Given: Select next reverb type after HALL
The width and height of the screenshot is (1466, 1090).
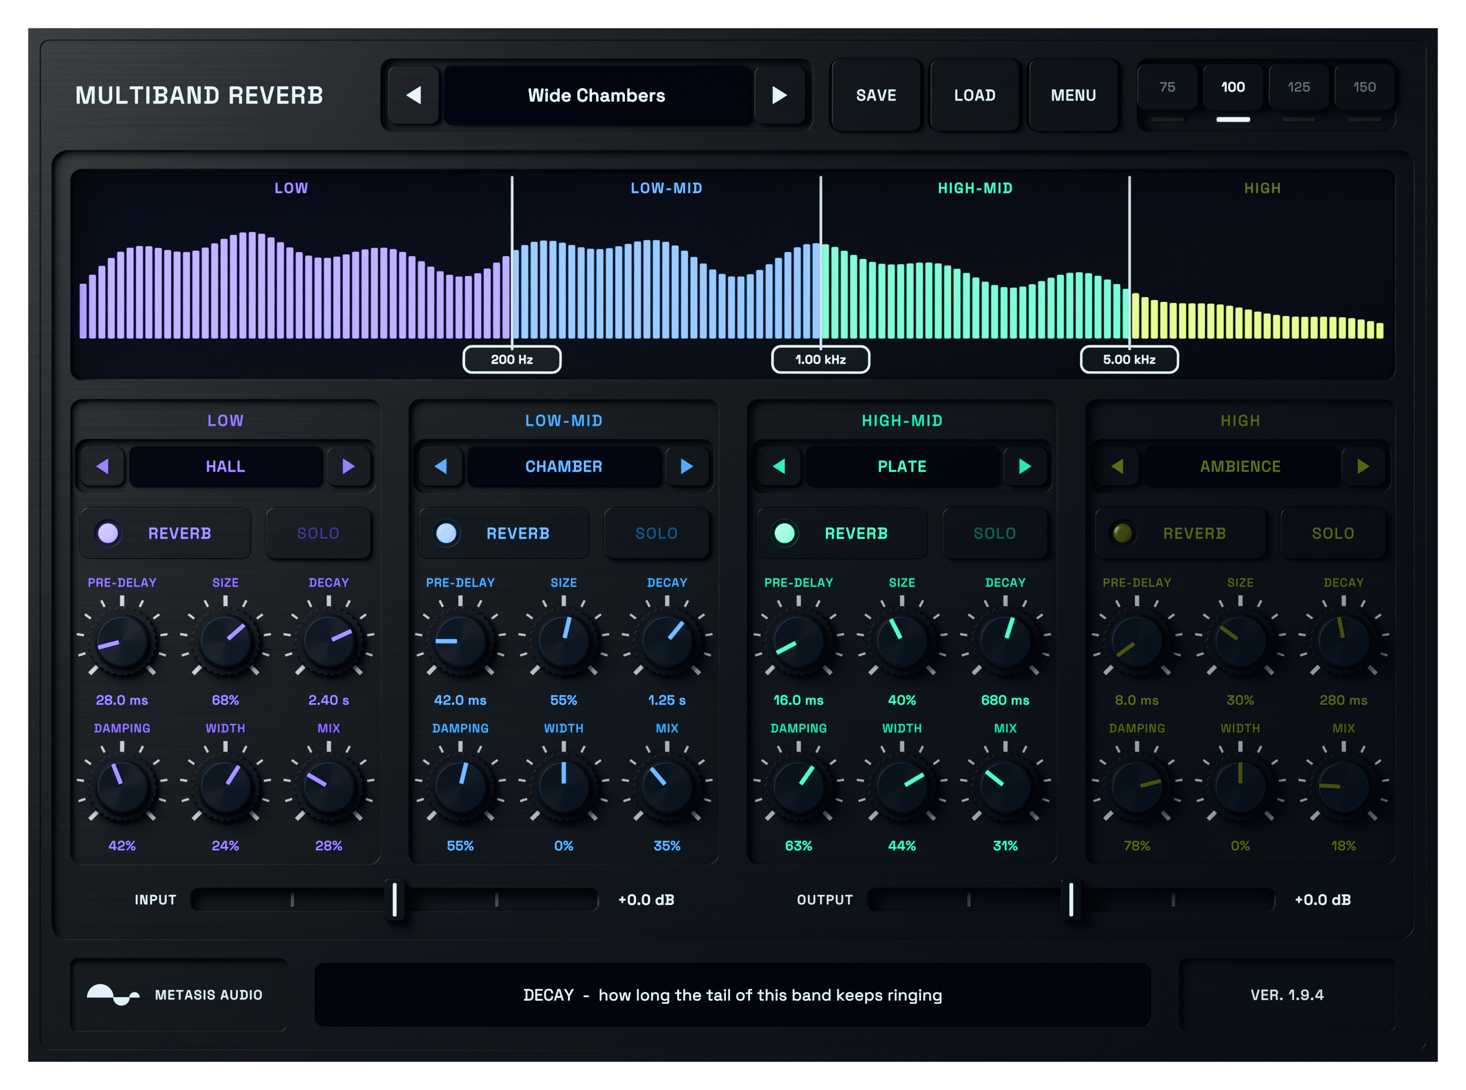Looking at the screenshot, I should coord(348,466).
